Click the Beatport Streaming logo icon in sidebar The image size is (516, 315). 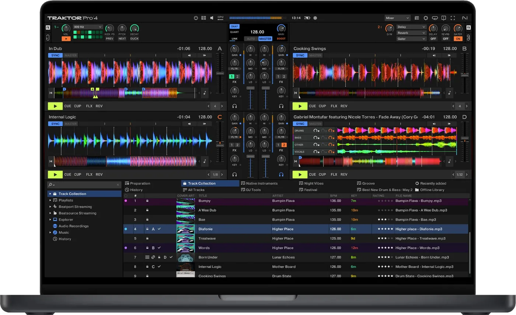coord(55,207)
